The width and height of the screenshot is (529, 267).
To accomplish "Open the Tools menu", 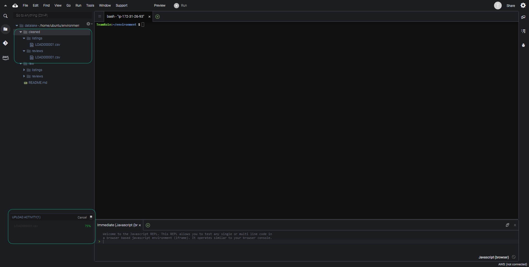I will [x=90, y=6].
